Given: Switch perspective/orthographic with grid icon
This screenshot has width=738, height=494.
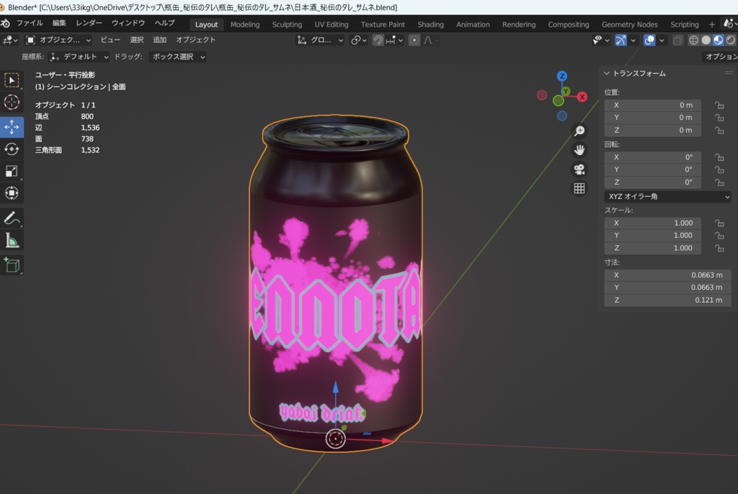Looking at the screenshot, I should 579,188.
